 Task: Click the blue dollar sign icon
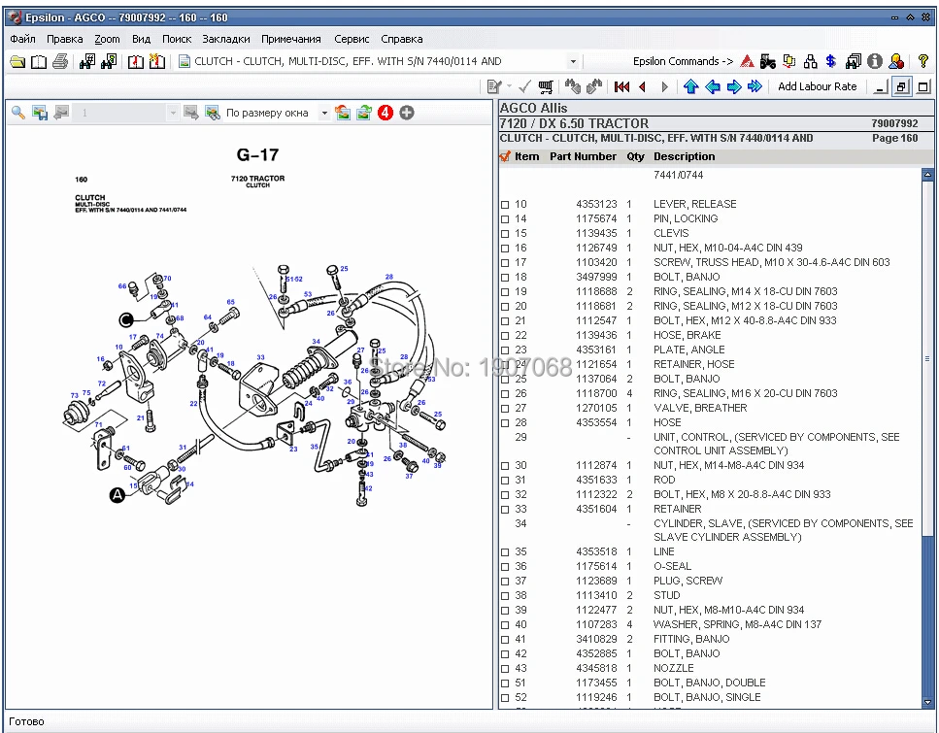point(830,61)
